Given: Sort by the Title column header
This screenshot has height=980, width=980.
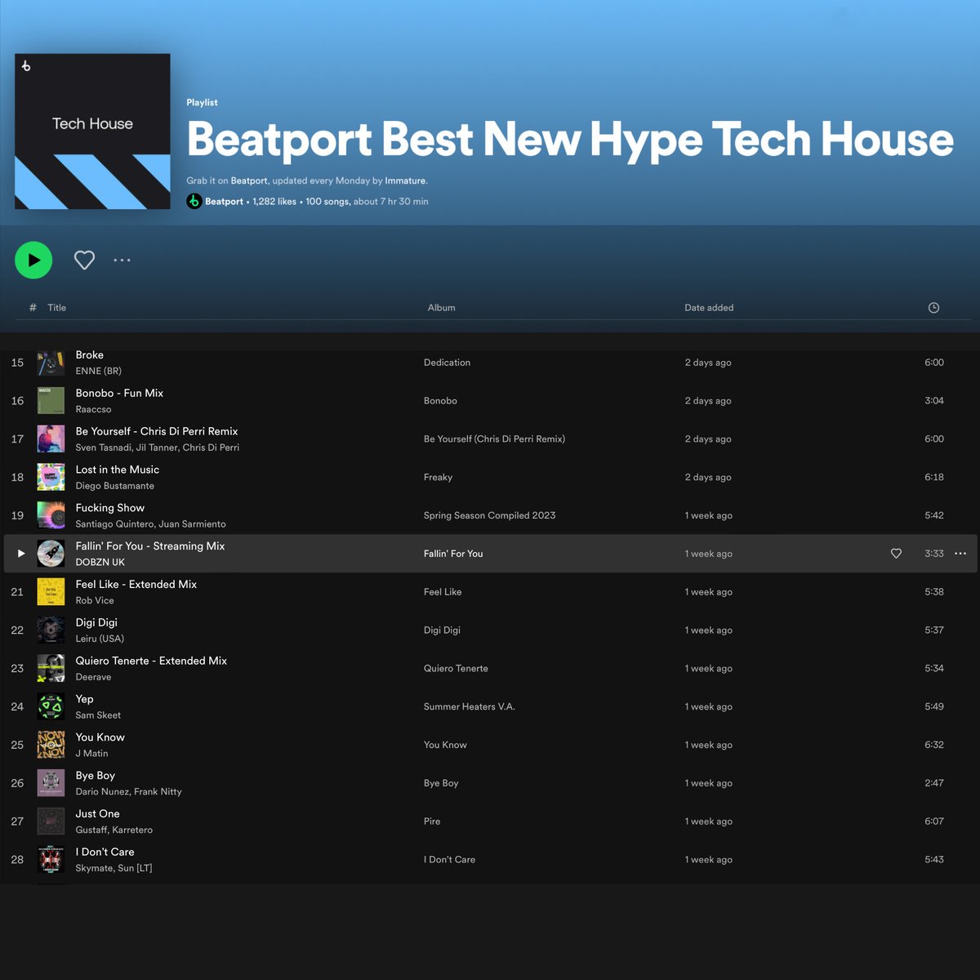Looking at the screenshot, I should click(56, 308).
